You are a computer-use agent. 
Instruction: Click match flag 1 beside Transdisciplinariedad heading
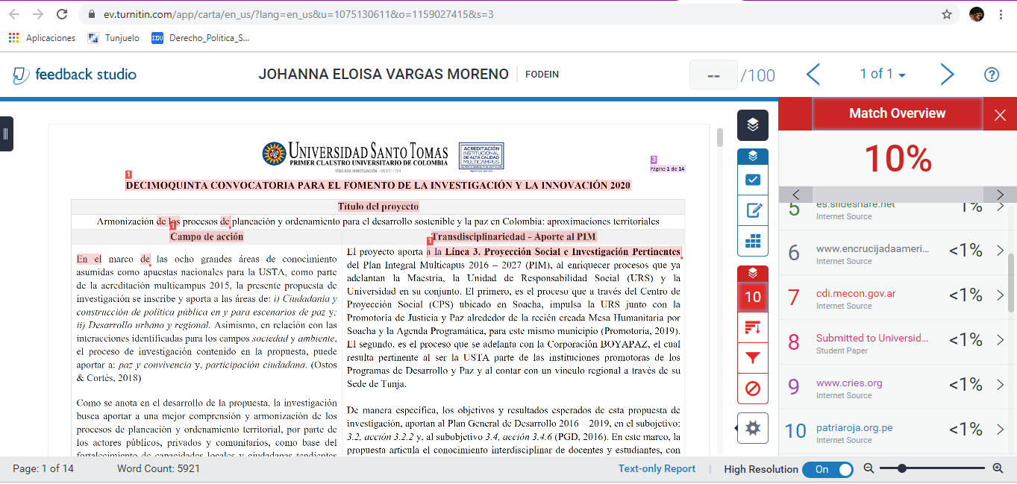coord(430,240)
